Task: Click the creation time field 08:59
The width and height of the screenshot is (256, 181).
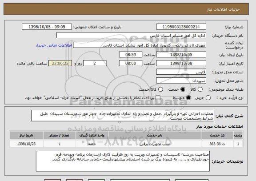Action: click(131, 55)
